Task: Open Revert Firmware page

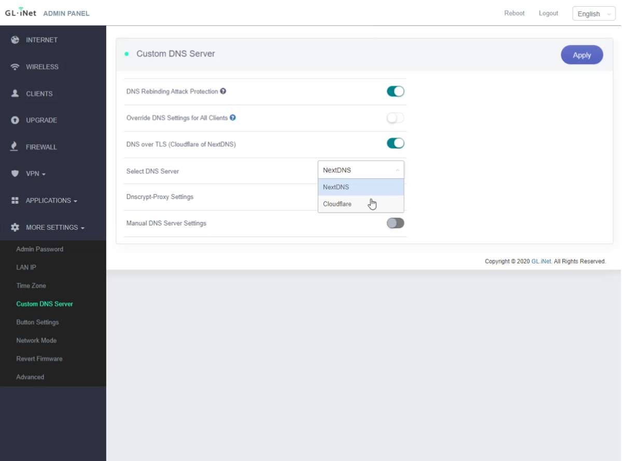Action: 39,359
